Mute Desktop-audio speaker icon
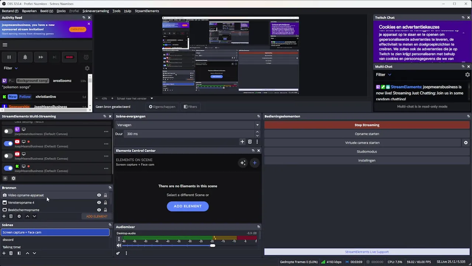The height and width of the screenshot is (266, 472). 119,245
